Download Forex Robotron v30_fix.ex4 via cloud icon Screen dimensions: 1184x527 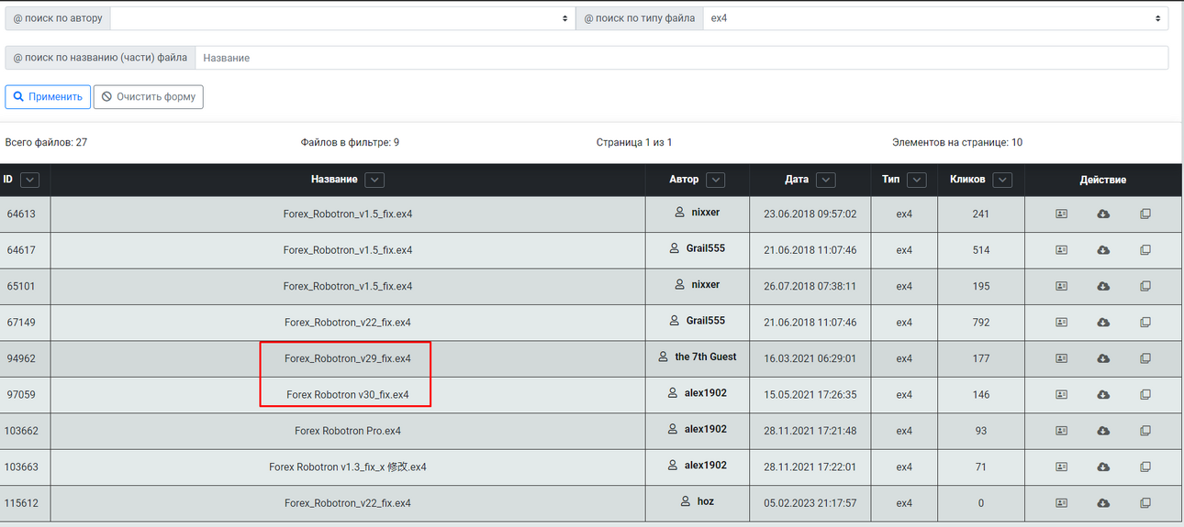[x=1103, y=395]
